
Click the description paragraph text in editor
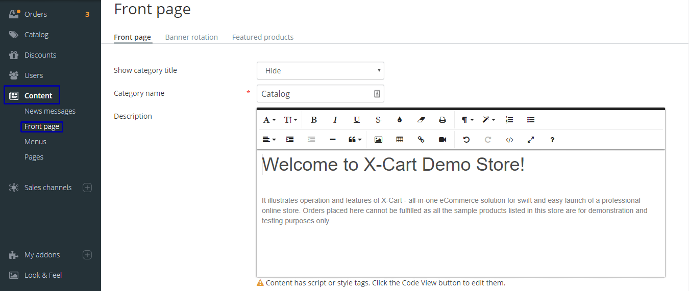455,210
